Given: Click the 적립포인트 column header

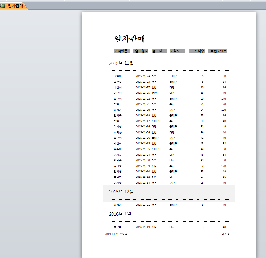Looking at the screenshot, I should click(x=218, y=51).
